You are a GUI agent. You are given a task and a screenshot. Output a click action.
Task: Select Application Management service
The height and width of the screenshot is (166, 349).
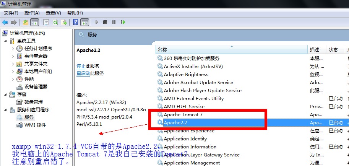pyautogui.click(x=192, y=163)
